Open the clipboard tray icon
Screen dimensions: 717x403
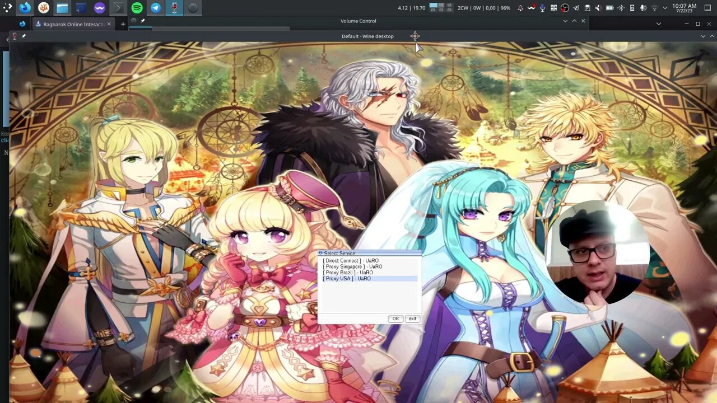(x=588, y=8)
